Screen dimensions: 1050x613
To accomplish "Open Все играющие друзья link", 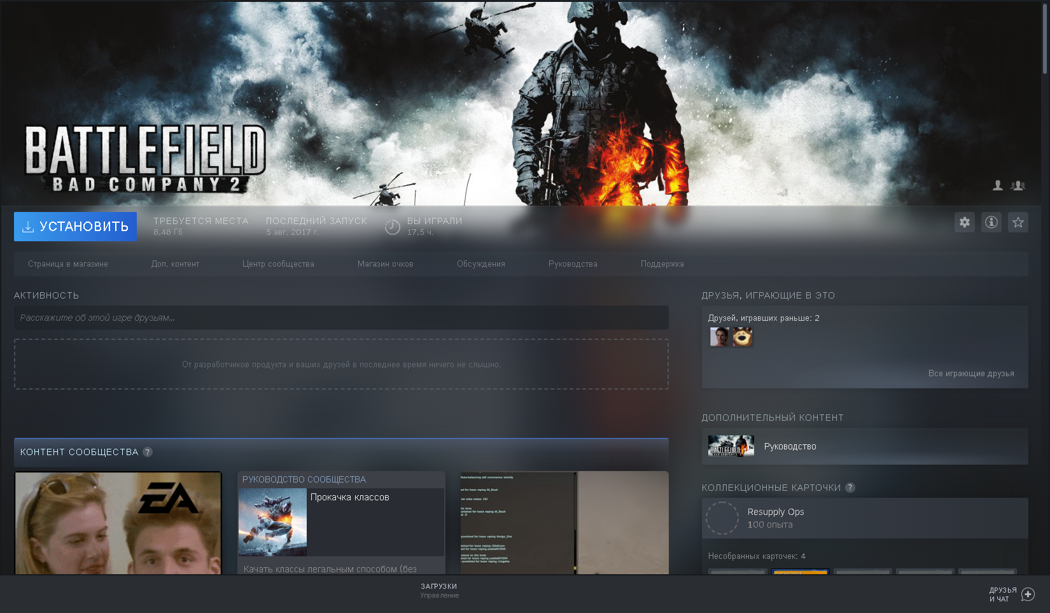I will click(971, 374).
